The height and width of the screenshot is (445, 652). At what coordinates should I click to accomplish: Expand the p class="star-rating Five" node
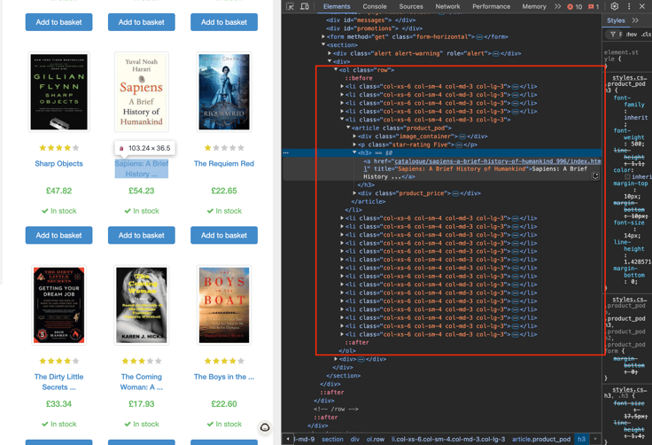pyautogui.click(x=355, y=144)
